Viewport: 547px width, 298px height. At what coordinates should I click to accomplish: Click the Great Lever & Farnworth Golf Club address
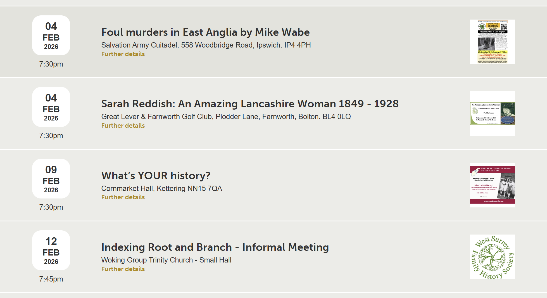[226, 117]
